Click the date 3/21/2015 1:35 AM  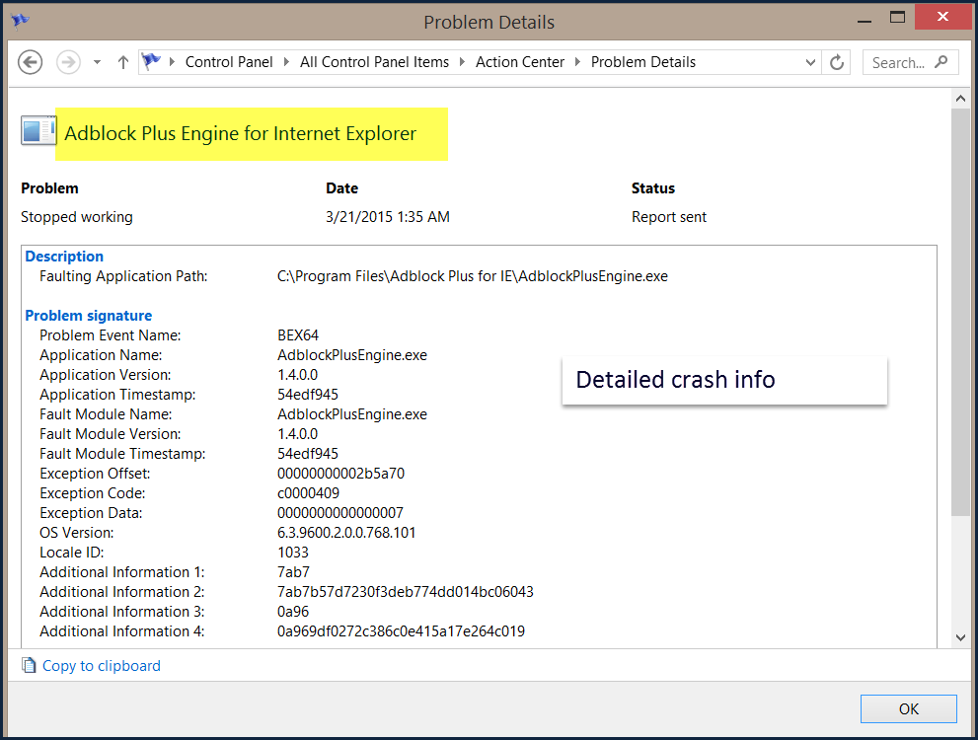[x=387, y=217]
